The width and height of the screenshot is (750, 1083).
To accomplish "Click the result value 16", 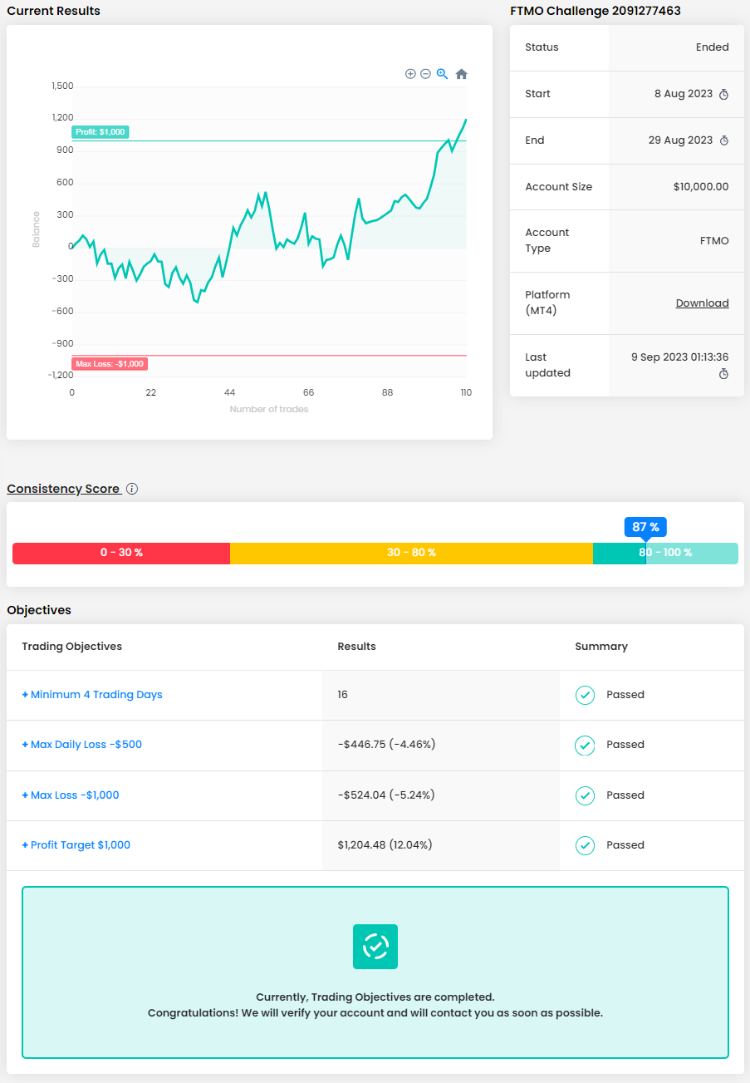I will coord(343,695).
